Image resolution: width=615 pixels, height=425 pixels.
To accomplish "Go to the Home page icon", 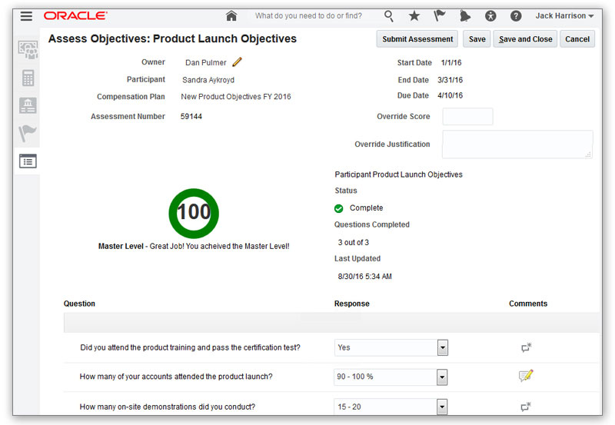I will point(231,15).
